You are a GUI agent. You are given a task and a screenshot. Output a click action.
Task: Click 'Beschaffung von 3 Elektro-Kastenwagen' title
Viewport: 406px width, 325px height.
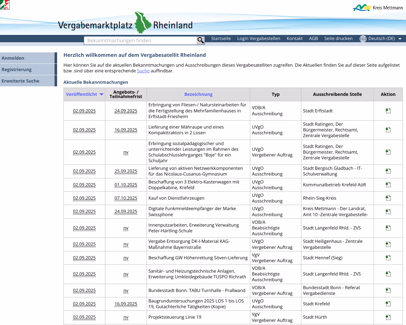194,185
